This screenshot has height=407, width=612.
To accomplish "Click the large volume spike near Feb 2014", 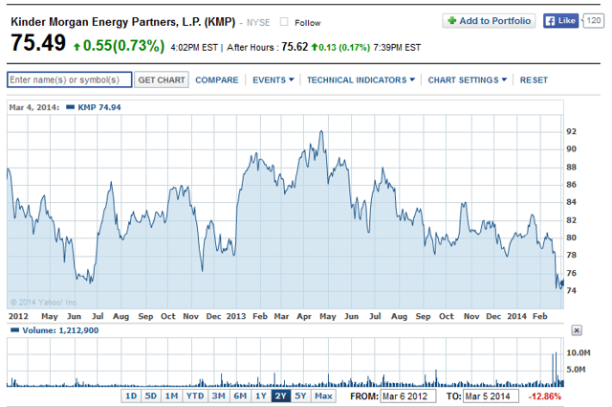I will (x=555, y=370).
